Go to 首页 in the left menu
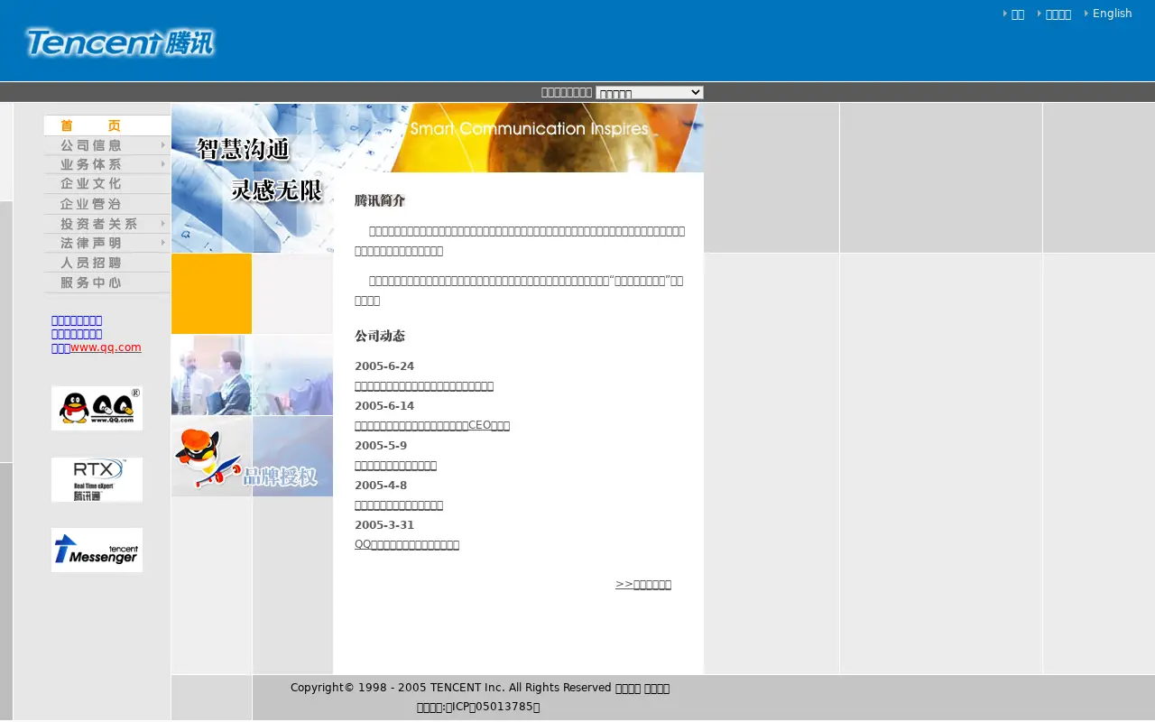This screenshot has width=1155, height=722. (x=106, y=125)
